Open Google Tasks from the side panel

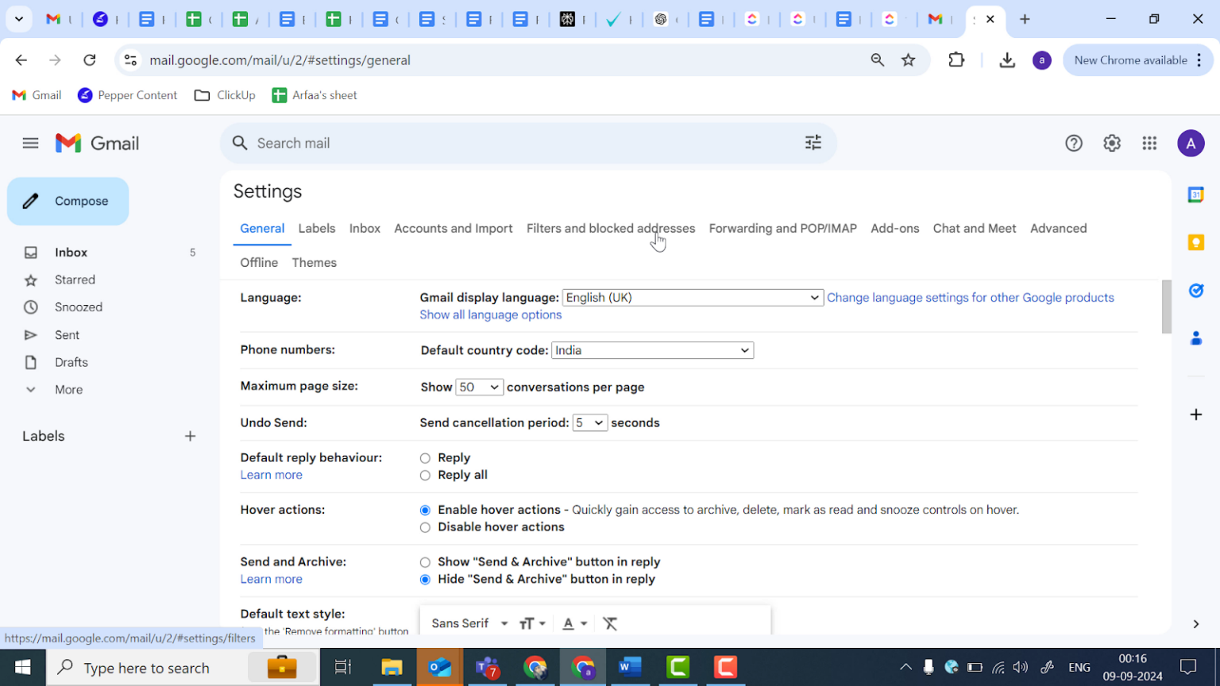1195,291
